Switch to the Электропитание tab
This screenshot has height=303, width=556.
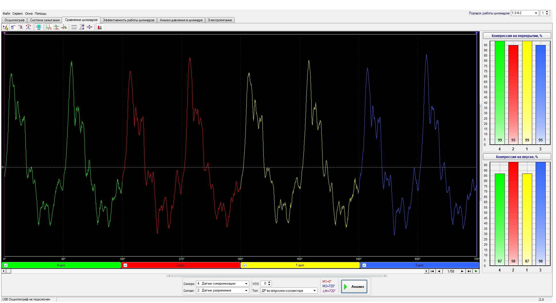(220, 20)
